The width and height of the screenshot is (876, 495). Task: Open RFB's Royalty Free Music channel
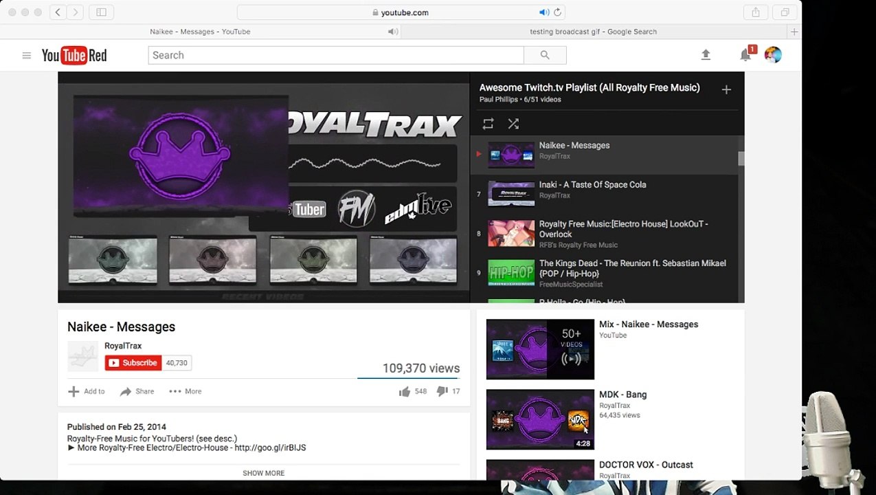pos(579,245)
